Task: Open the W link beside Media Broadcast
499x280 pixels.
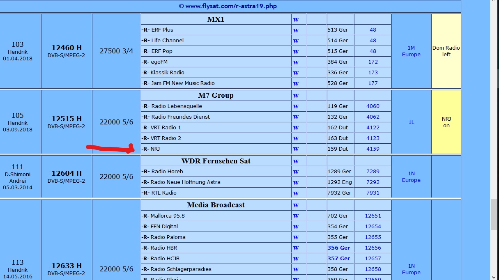Action: [296, 205]
